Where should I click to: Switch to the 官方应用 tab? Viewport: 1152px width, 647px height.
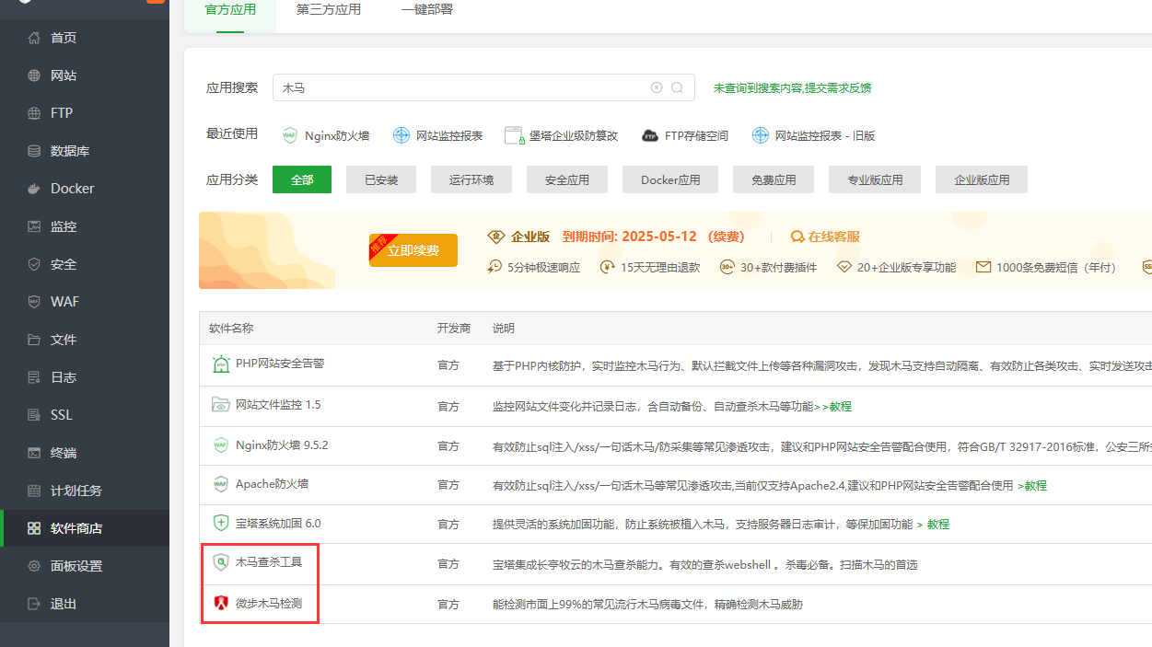click(x=230, y=10)
